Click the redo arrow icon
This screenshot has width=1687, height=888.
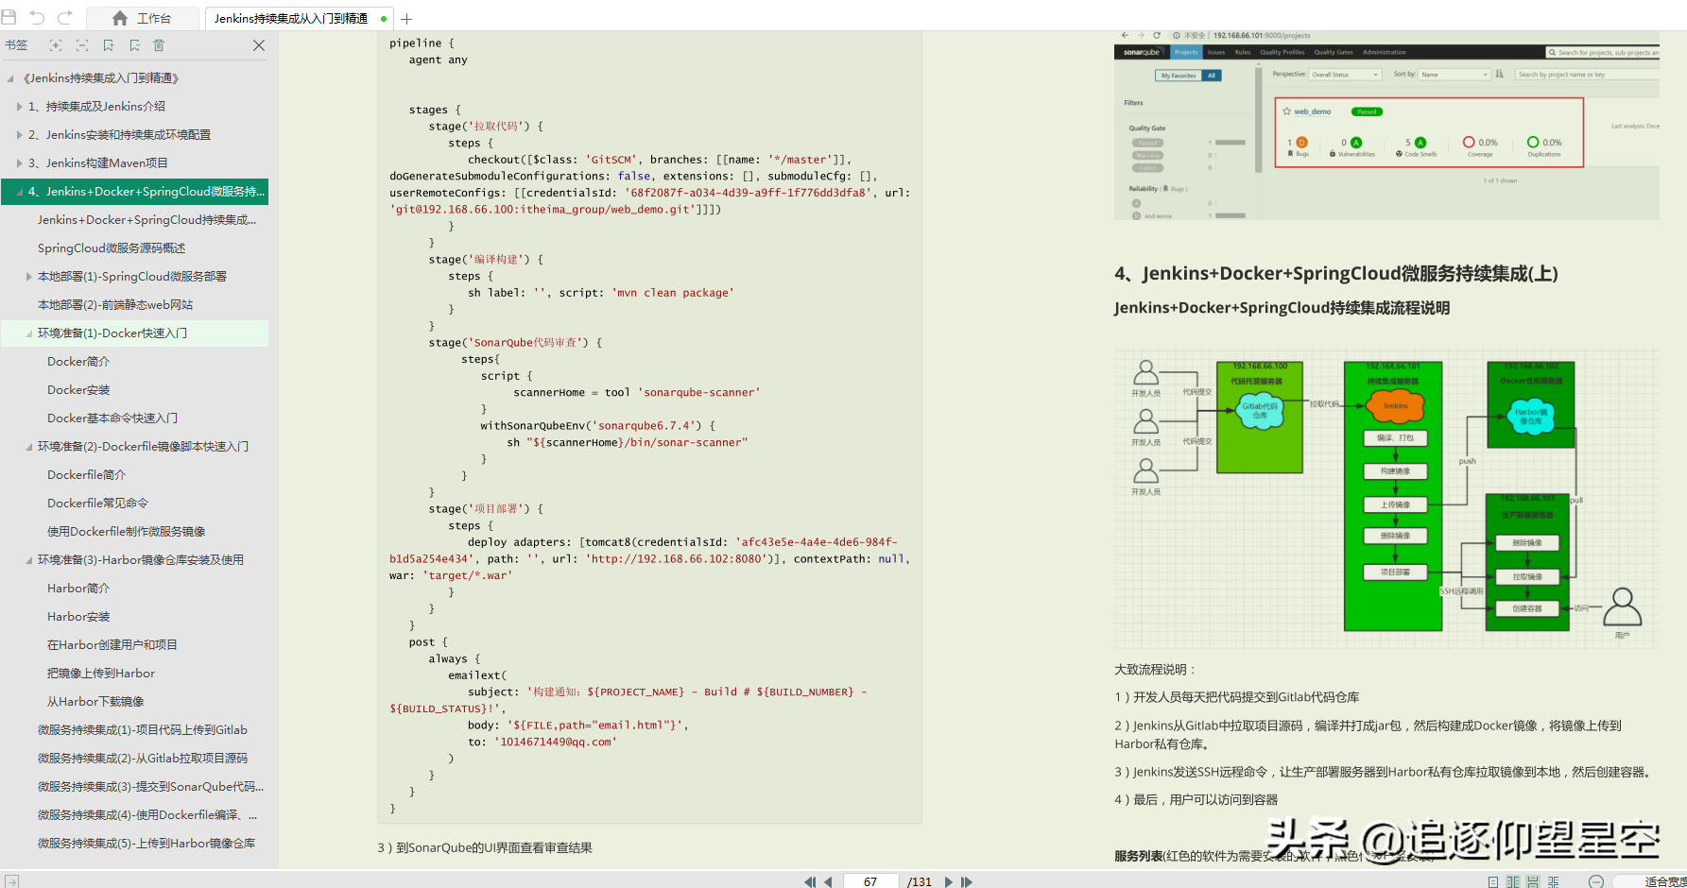click(65, 17)
